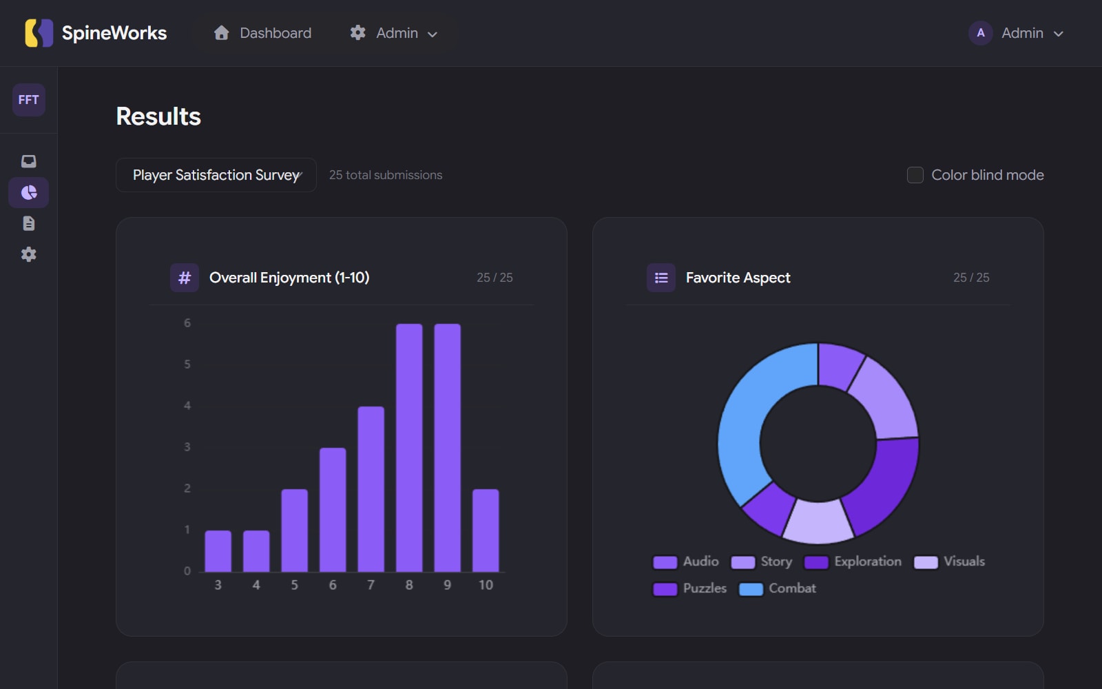1102x689 pixels.
Task: Click the Results heading
Action: pyautogui.click(x=158, y=116)
